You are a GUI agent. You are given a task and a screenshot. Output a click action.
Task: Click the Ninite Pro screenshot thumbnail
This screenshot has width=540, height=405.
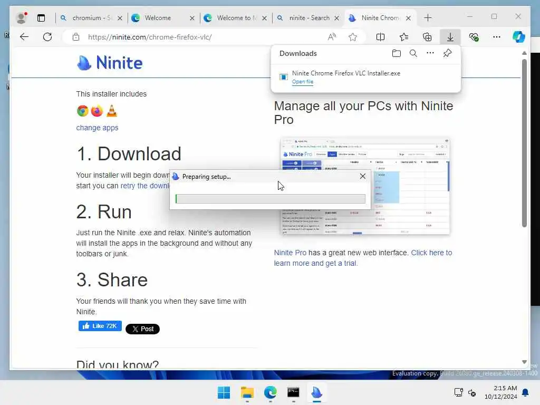(x=365, y=186)
